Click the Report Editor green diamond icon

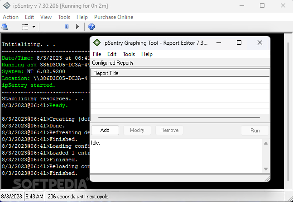(97, 42)
